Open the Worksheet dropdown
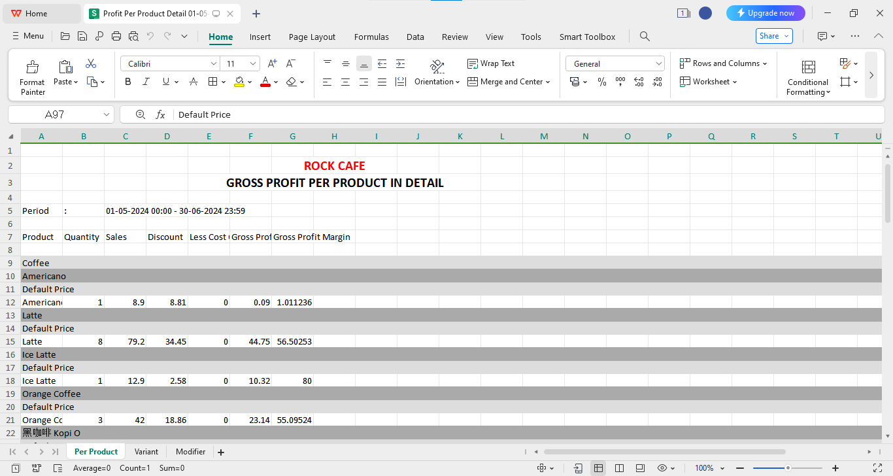This screenshot has height=476, width=893. pyautogui.click(x=708, y=82)
